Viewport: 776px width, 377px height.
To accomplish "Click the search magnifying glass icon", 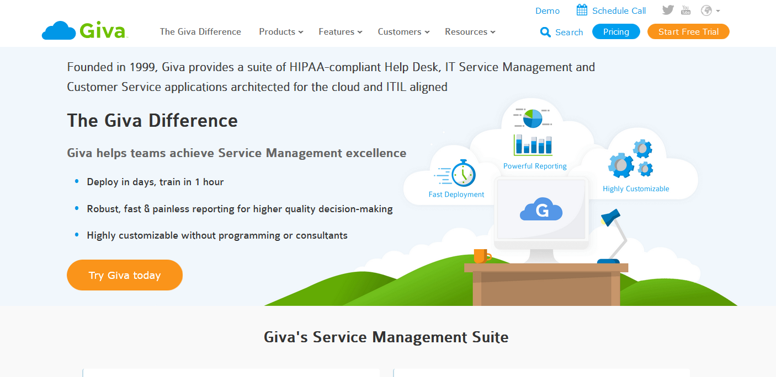I will [545, 32].
